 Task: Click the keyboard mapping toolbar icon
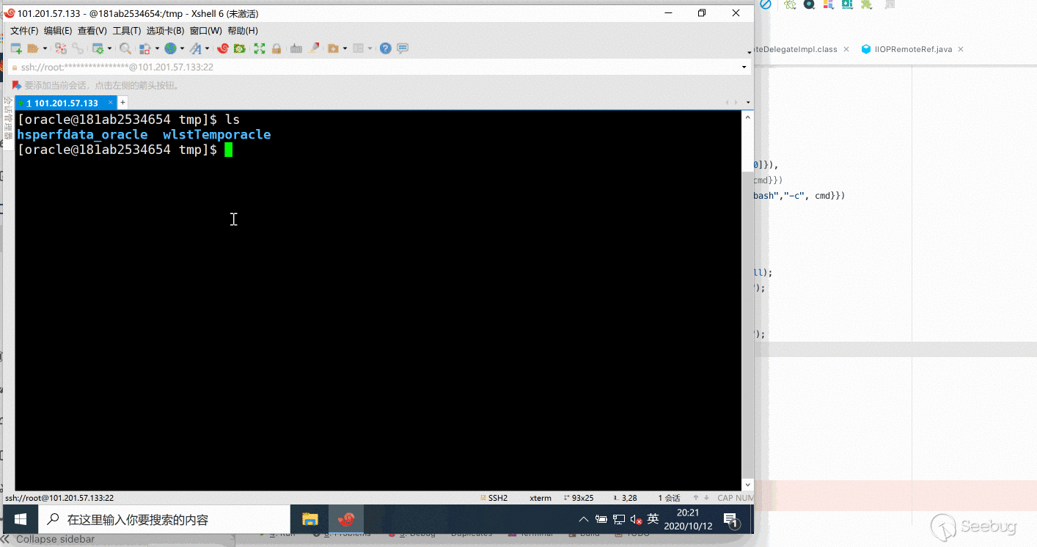pyautogui.click(x=296, y=48)
